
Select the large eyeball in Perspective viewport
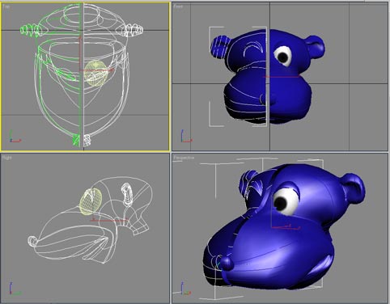[x=286, y=201]
